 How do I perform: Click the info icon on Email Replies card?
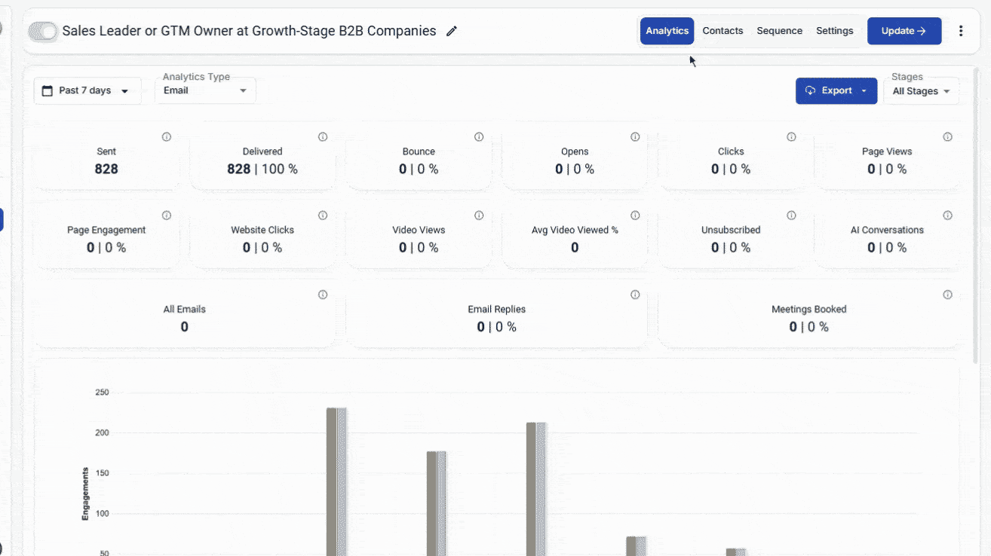(635, 295)
